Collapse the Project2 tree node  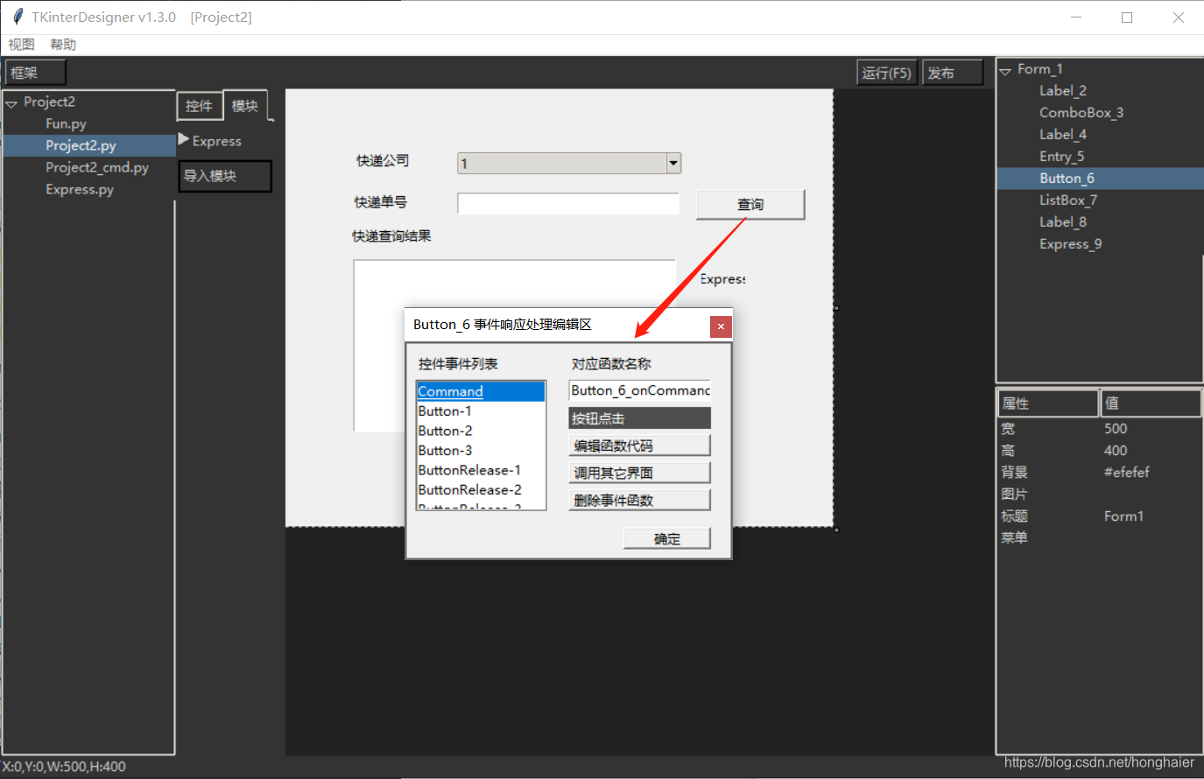11,103
